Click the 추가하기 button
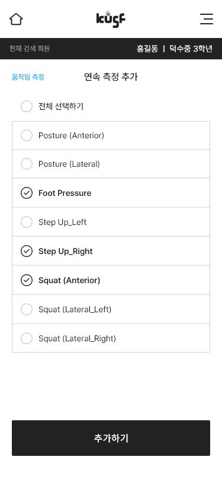The height and width of the screenshot is (482, 222). click(x=111, y=438)
